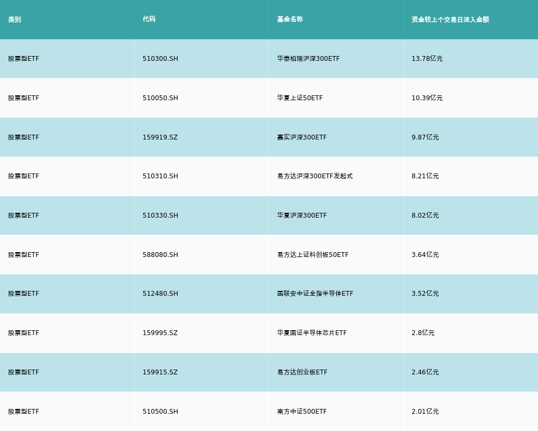The image size is (538, 431).
Task: Click the 代码 column header
Action: tap(149, 19)
